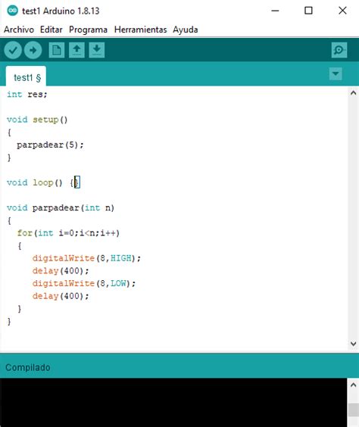Create a new sketch with the New icon
This screenshot has width=359, height=427.
pyautogui.click(x=57, y=50)
